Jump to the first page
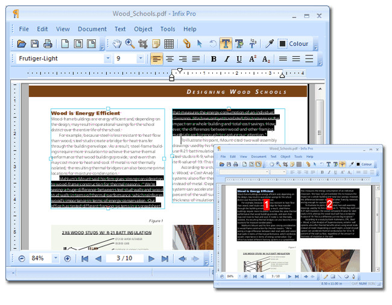392x305 pixels. (84, 259)
